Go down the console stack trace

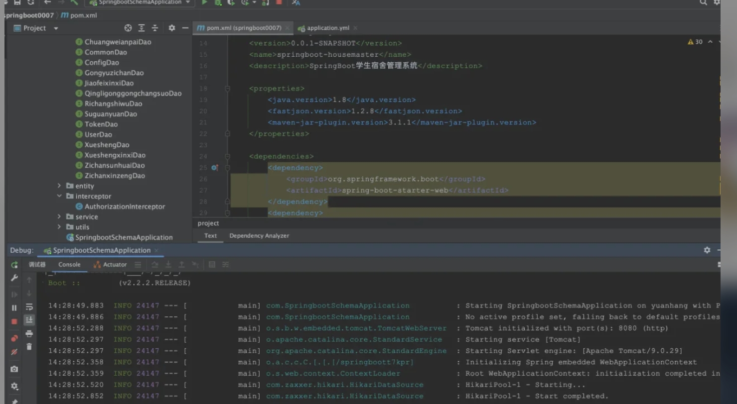(29, 294)
